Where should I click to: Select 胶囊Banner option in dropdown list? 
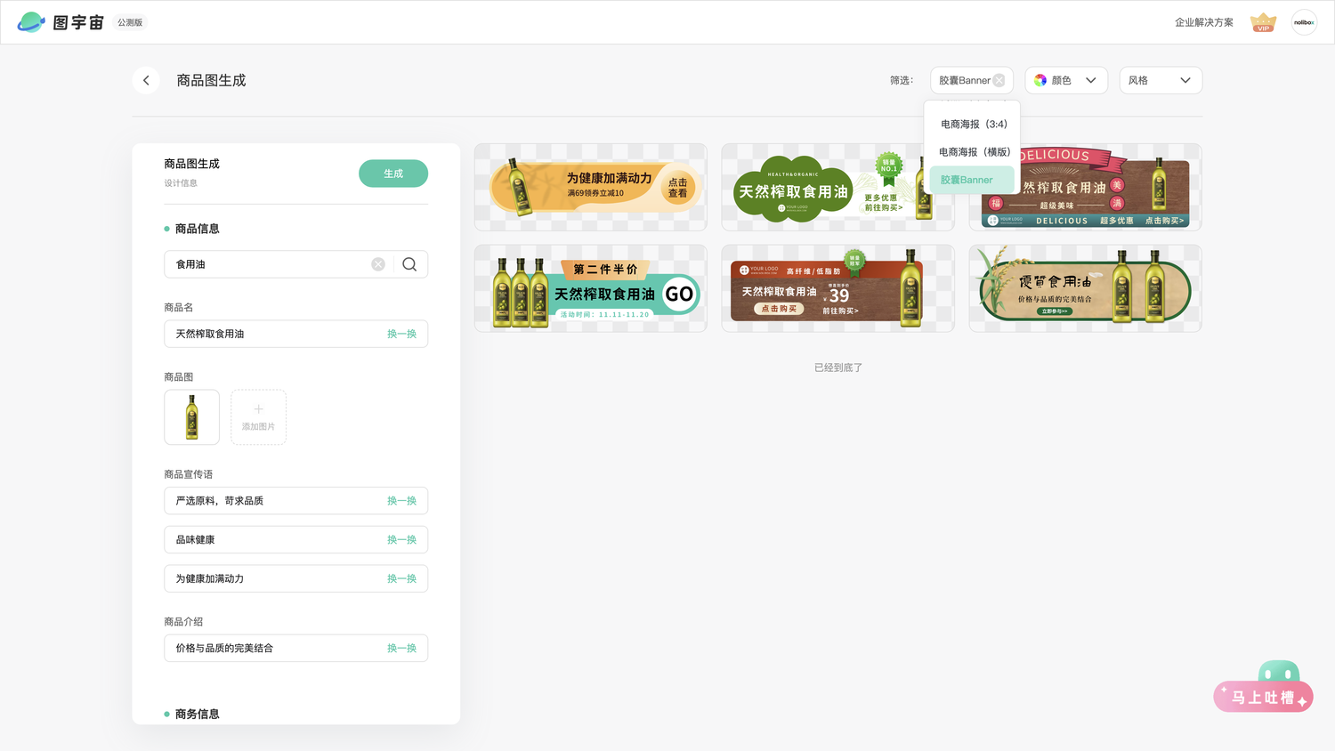(972, 180)
